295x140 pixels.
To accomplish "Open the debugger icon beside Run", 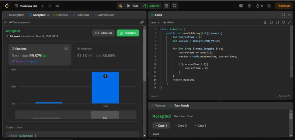I will [x=120, y=6].
